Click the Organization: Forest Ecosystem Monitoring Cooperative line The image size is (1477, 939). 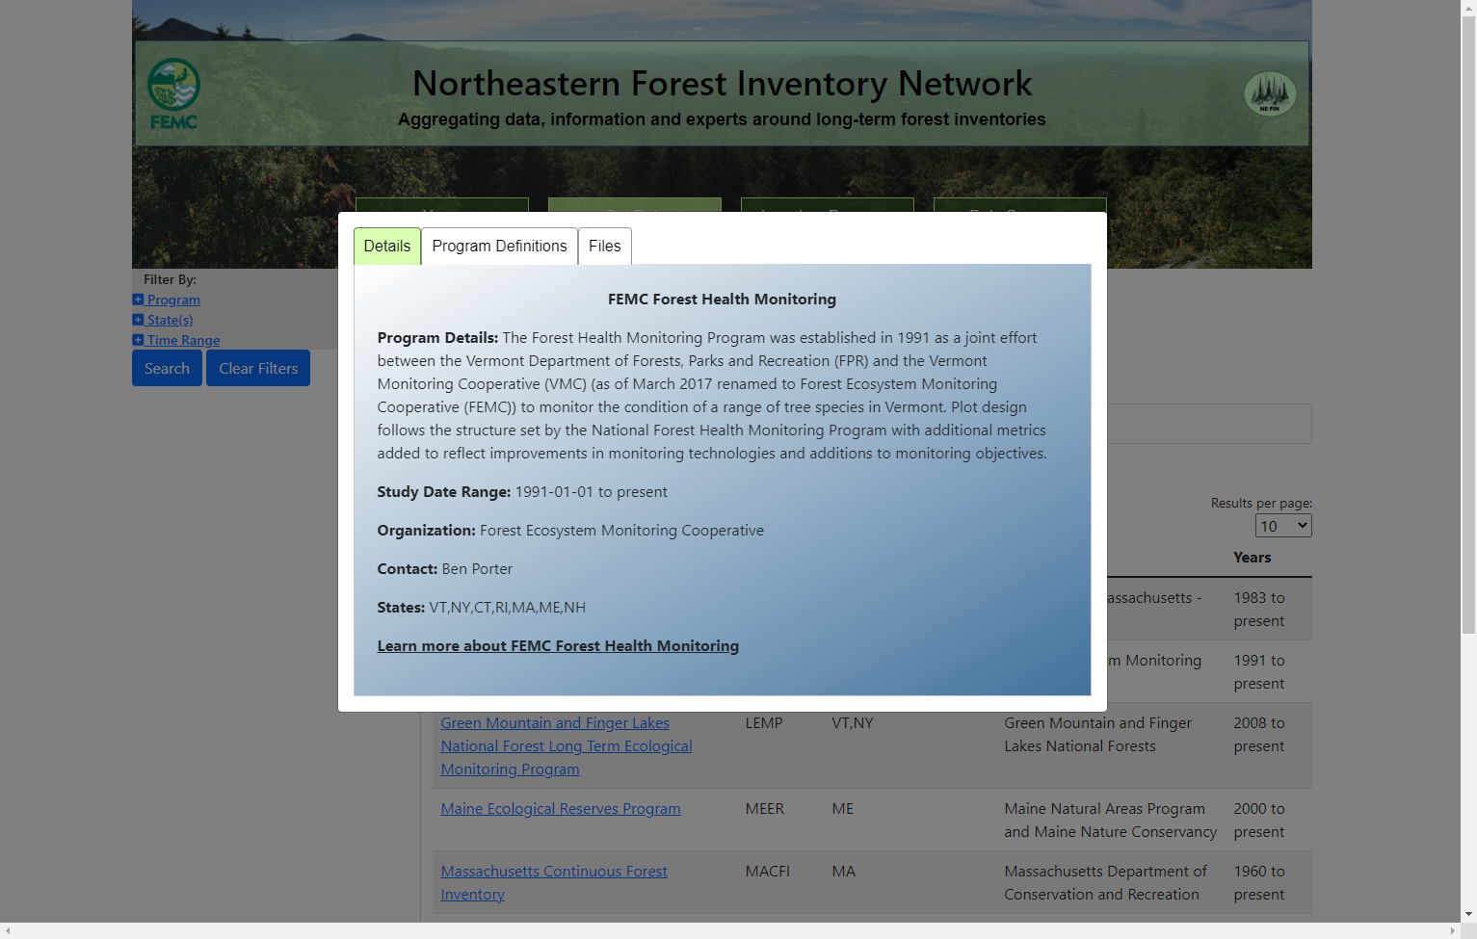click(570, 531)
